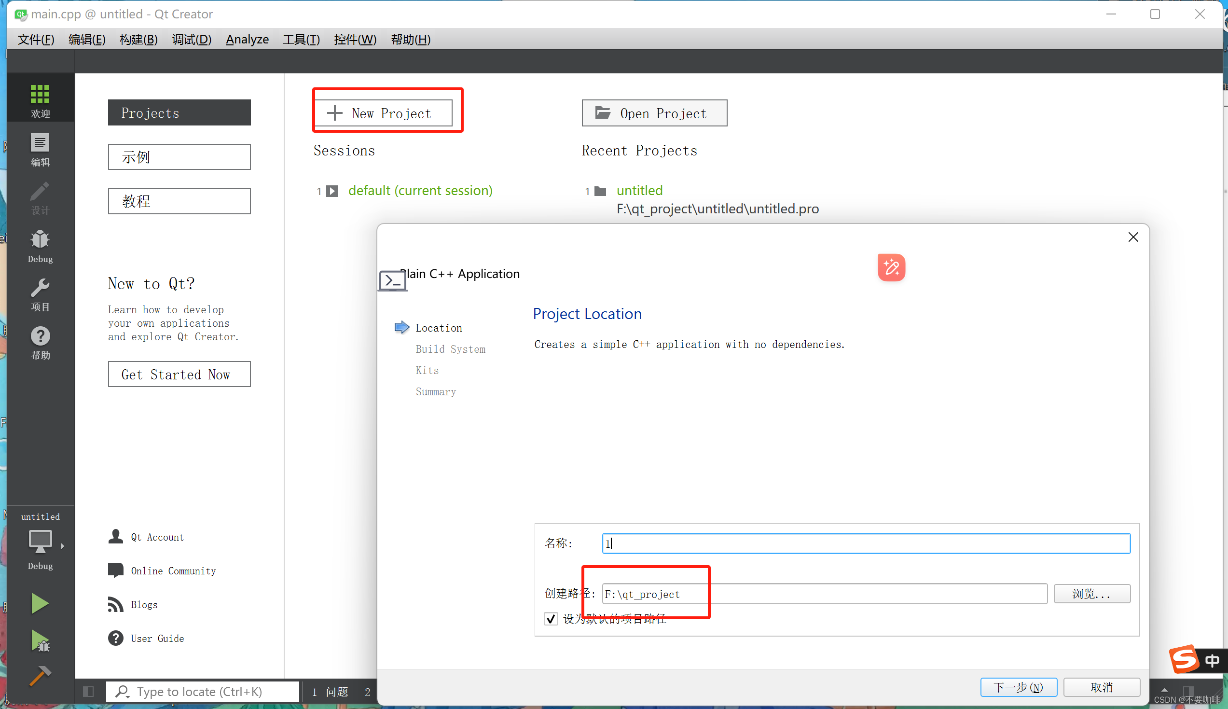Click the Build hammer icon

click(40, 676)
